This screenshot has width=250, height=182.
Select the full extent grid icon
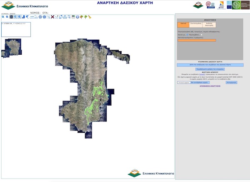(x=11, y=17)
